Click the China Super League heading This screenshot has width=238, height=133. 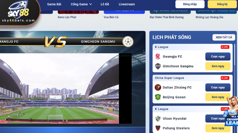(x=169, y=78)
